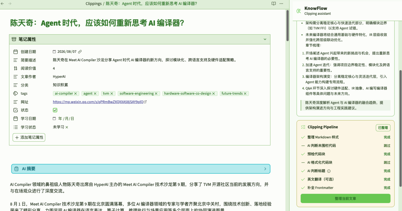Image resolution: width=402 pixels, height=211 pixels.
Task: Click the 整理当前文章 button
Action: (x=345, y=198)
